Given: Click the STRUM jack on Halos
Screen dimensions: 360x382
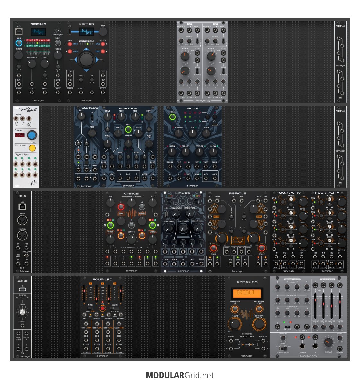Looking at the screenshot, I should tap(165, 264).
